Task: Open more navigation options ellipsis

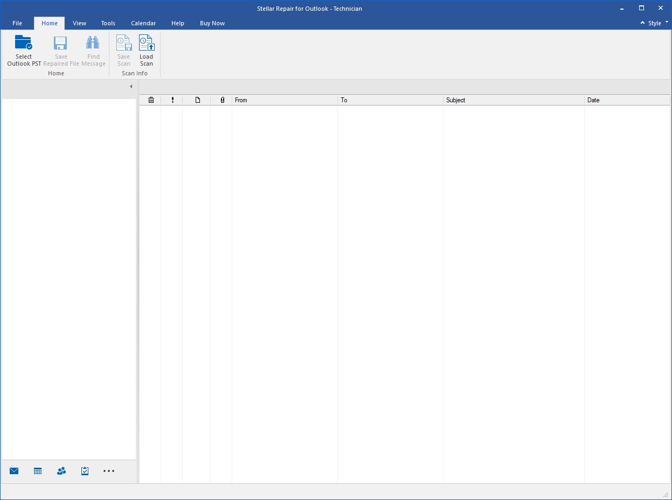Action: click(109, 471)
